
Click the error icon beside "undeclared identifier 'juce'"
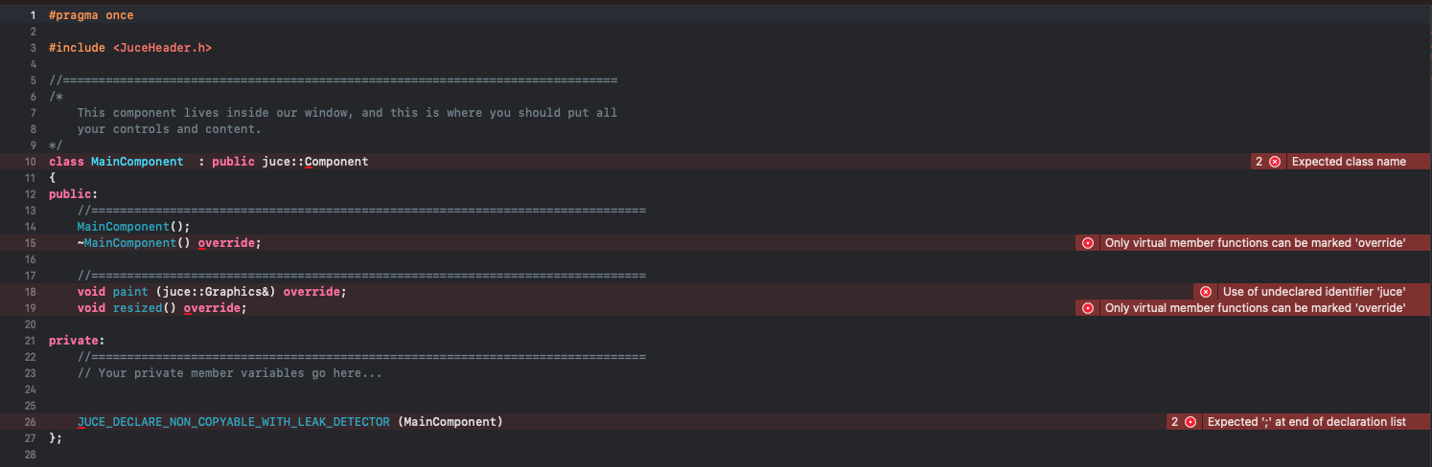point(1206,291)
